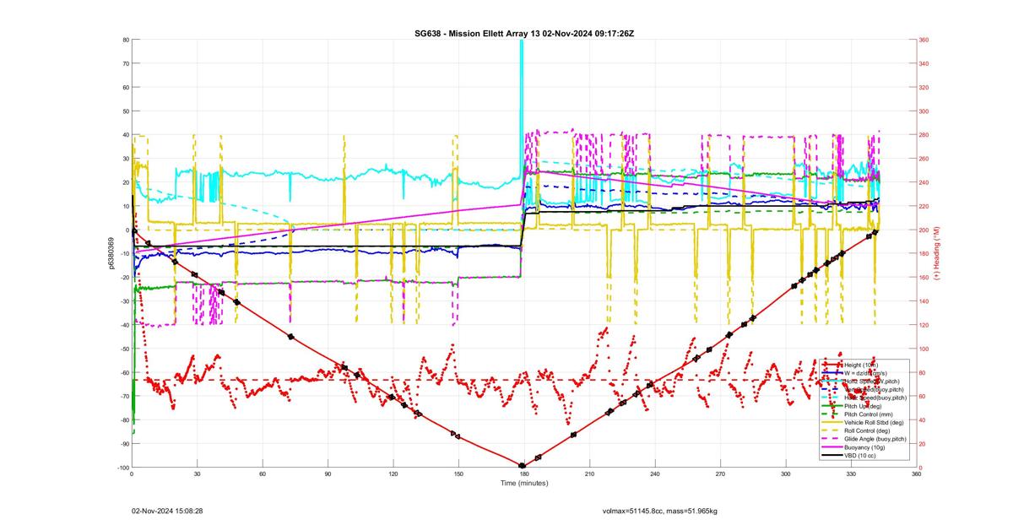Click the magenta Buoyancy legend line sample
This screenshot has width=1013, height=525.
[x=832, y=447]
